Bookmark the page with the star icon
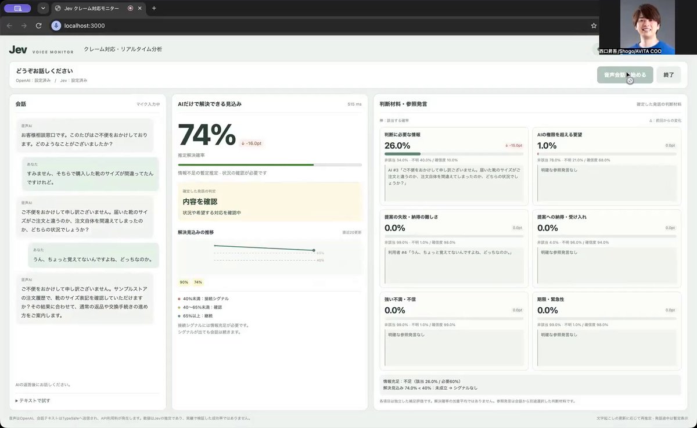This screenshot has height=428, width=697. pyautogui.click(x=594, y=26)
